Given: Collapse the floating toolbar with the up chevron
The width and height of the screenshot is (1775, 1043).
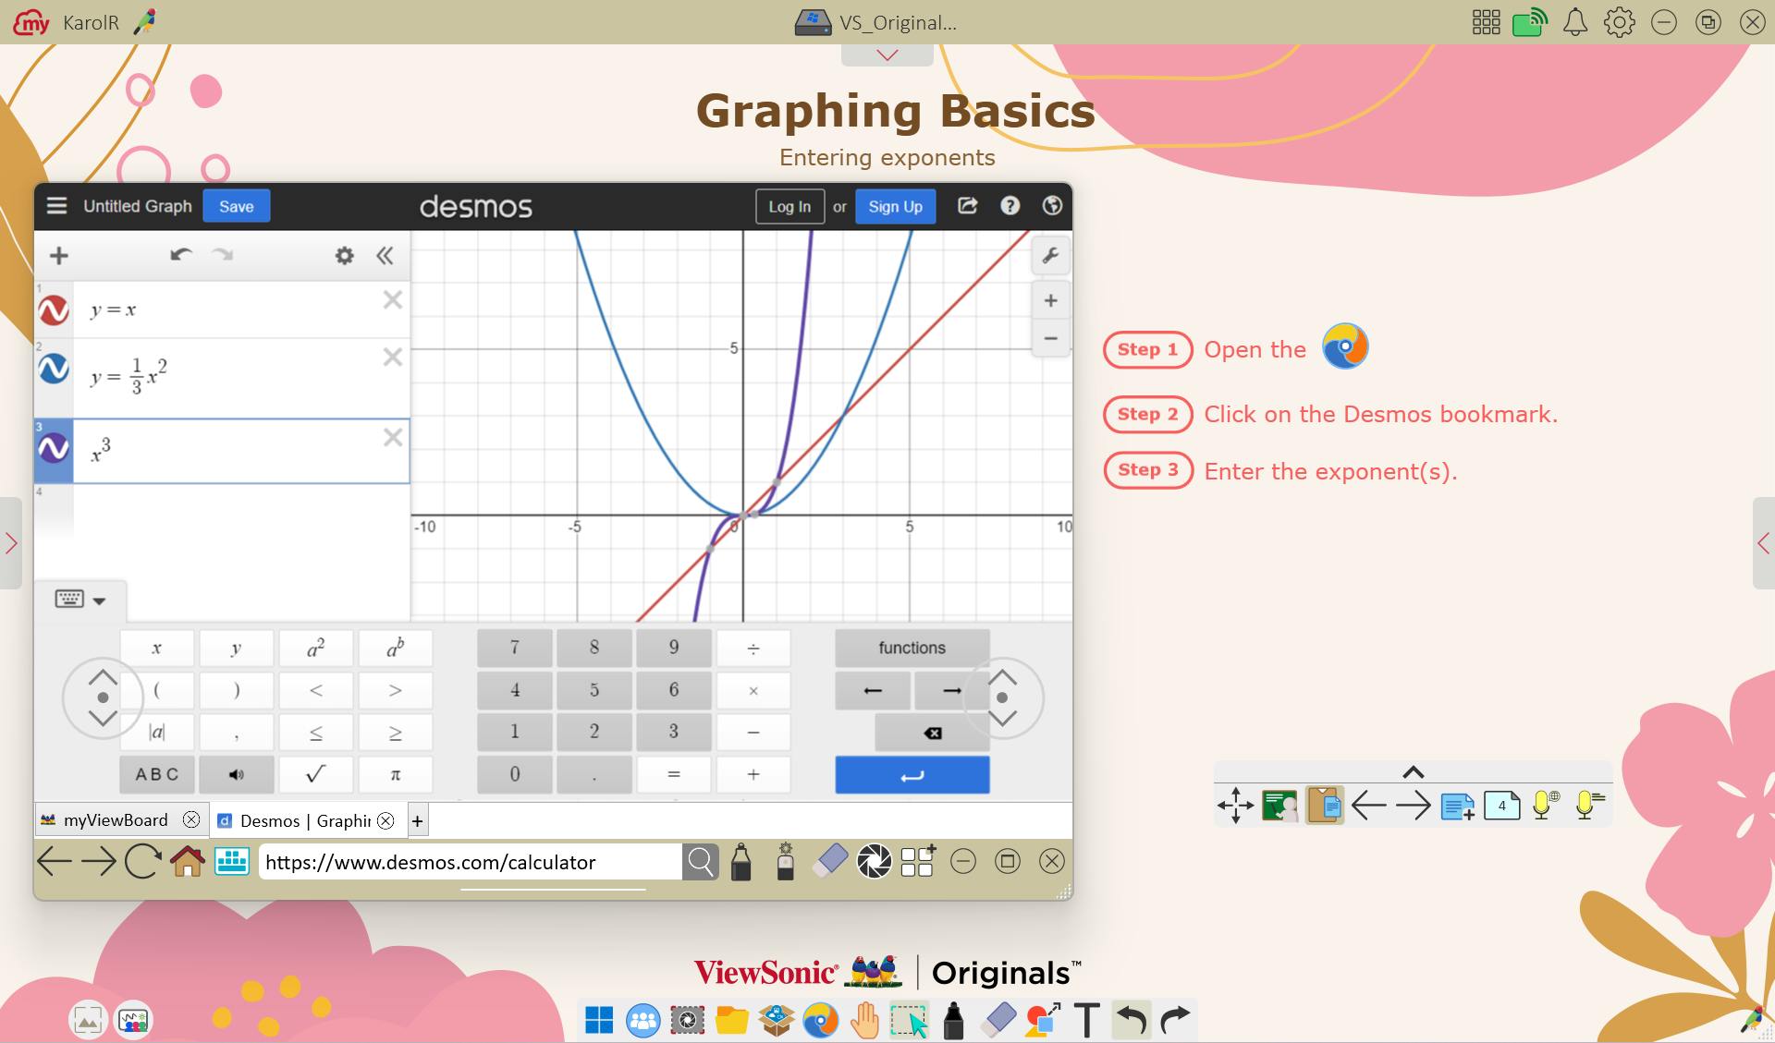Looking at the screenshot, I should click(x=1413, y=771).
